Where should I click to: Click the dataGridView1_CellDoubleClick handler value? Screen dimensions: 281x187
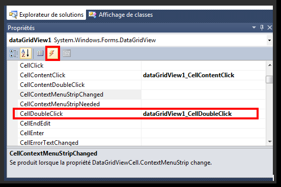[x=187, y=114]
